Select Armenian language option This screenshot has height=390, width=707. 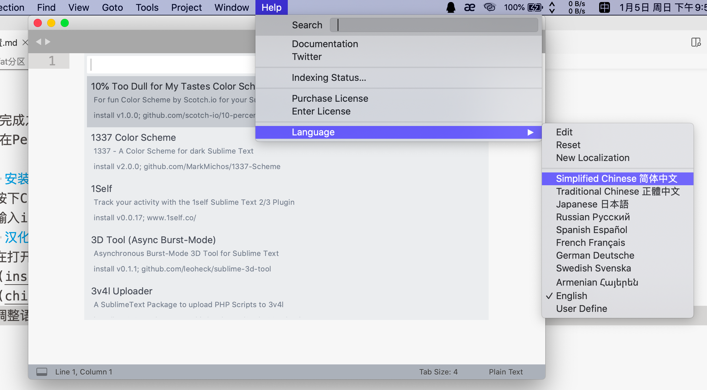(x=617, y=282)
